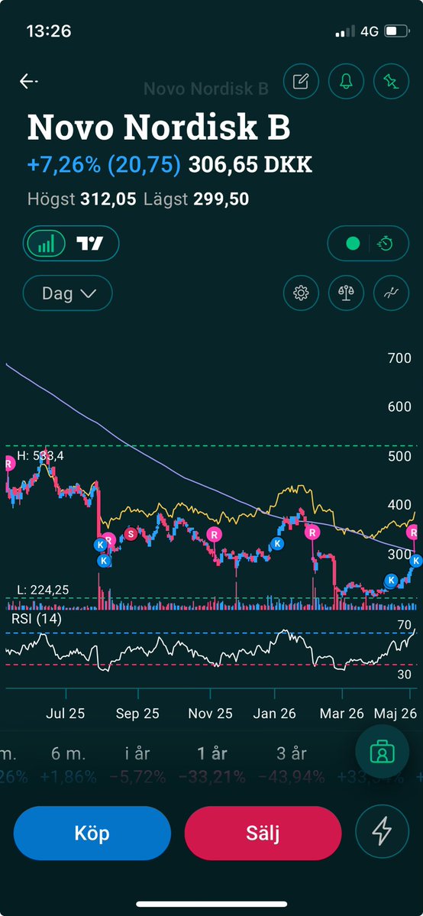Tap the −43,94% three-year return

292,777
